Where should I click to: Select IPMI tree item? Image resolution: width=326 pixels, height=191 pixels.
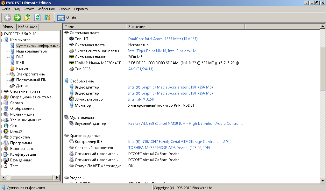(20, 63)
